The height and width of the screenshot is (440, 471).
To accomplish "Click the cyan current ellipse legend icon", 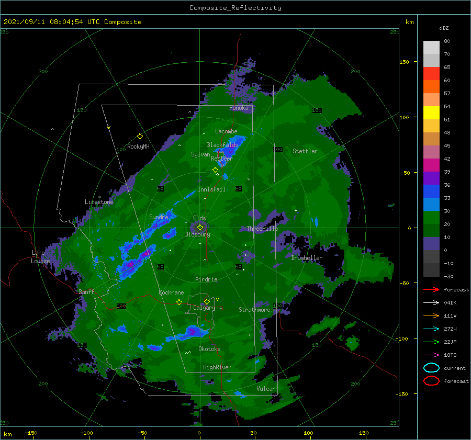I will click(x=431, y=368).
